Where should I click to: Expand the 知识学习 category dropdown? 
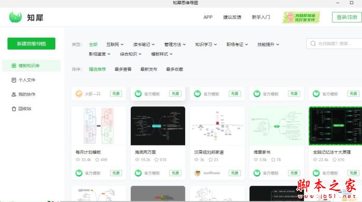click(206, 44)
